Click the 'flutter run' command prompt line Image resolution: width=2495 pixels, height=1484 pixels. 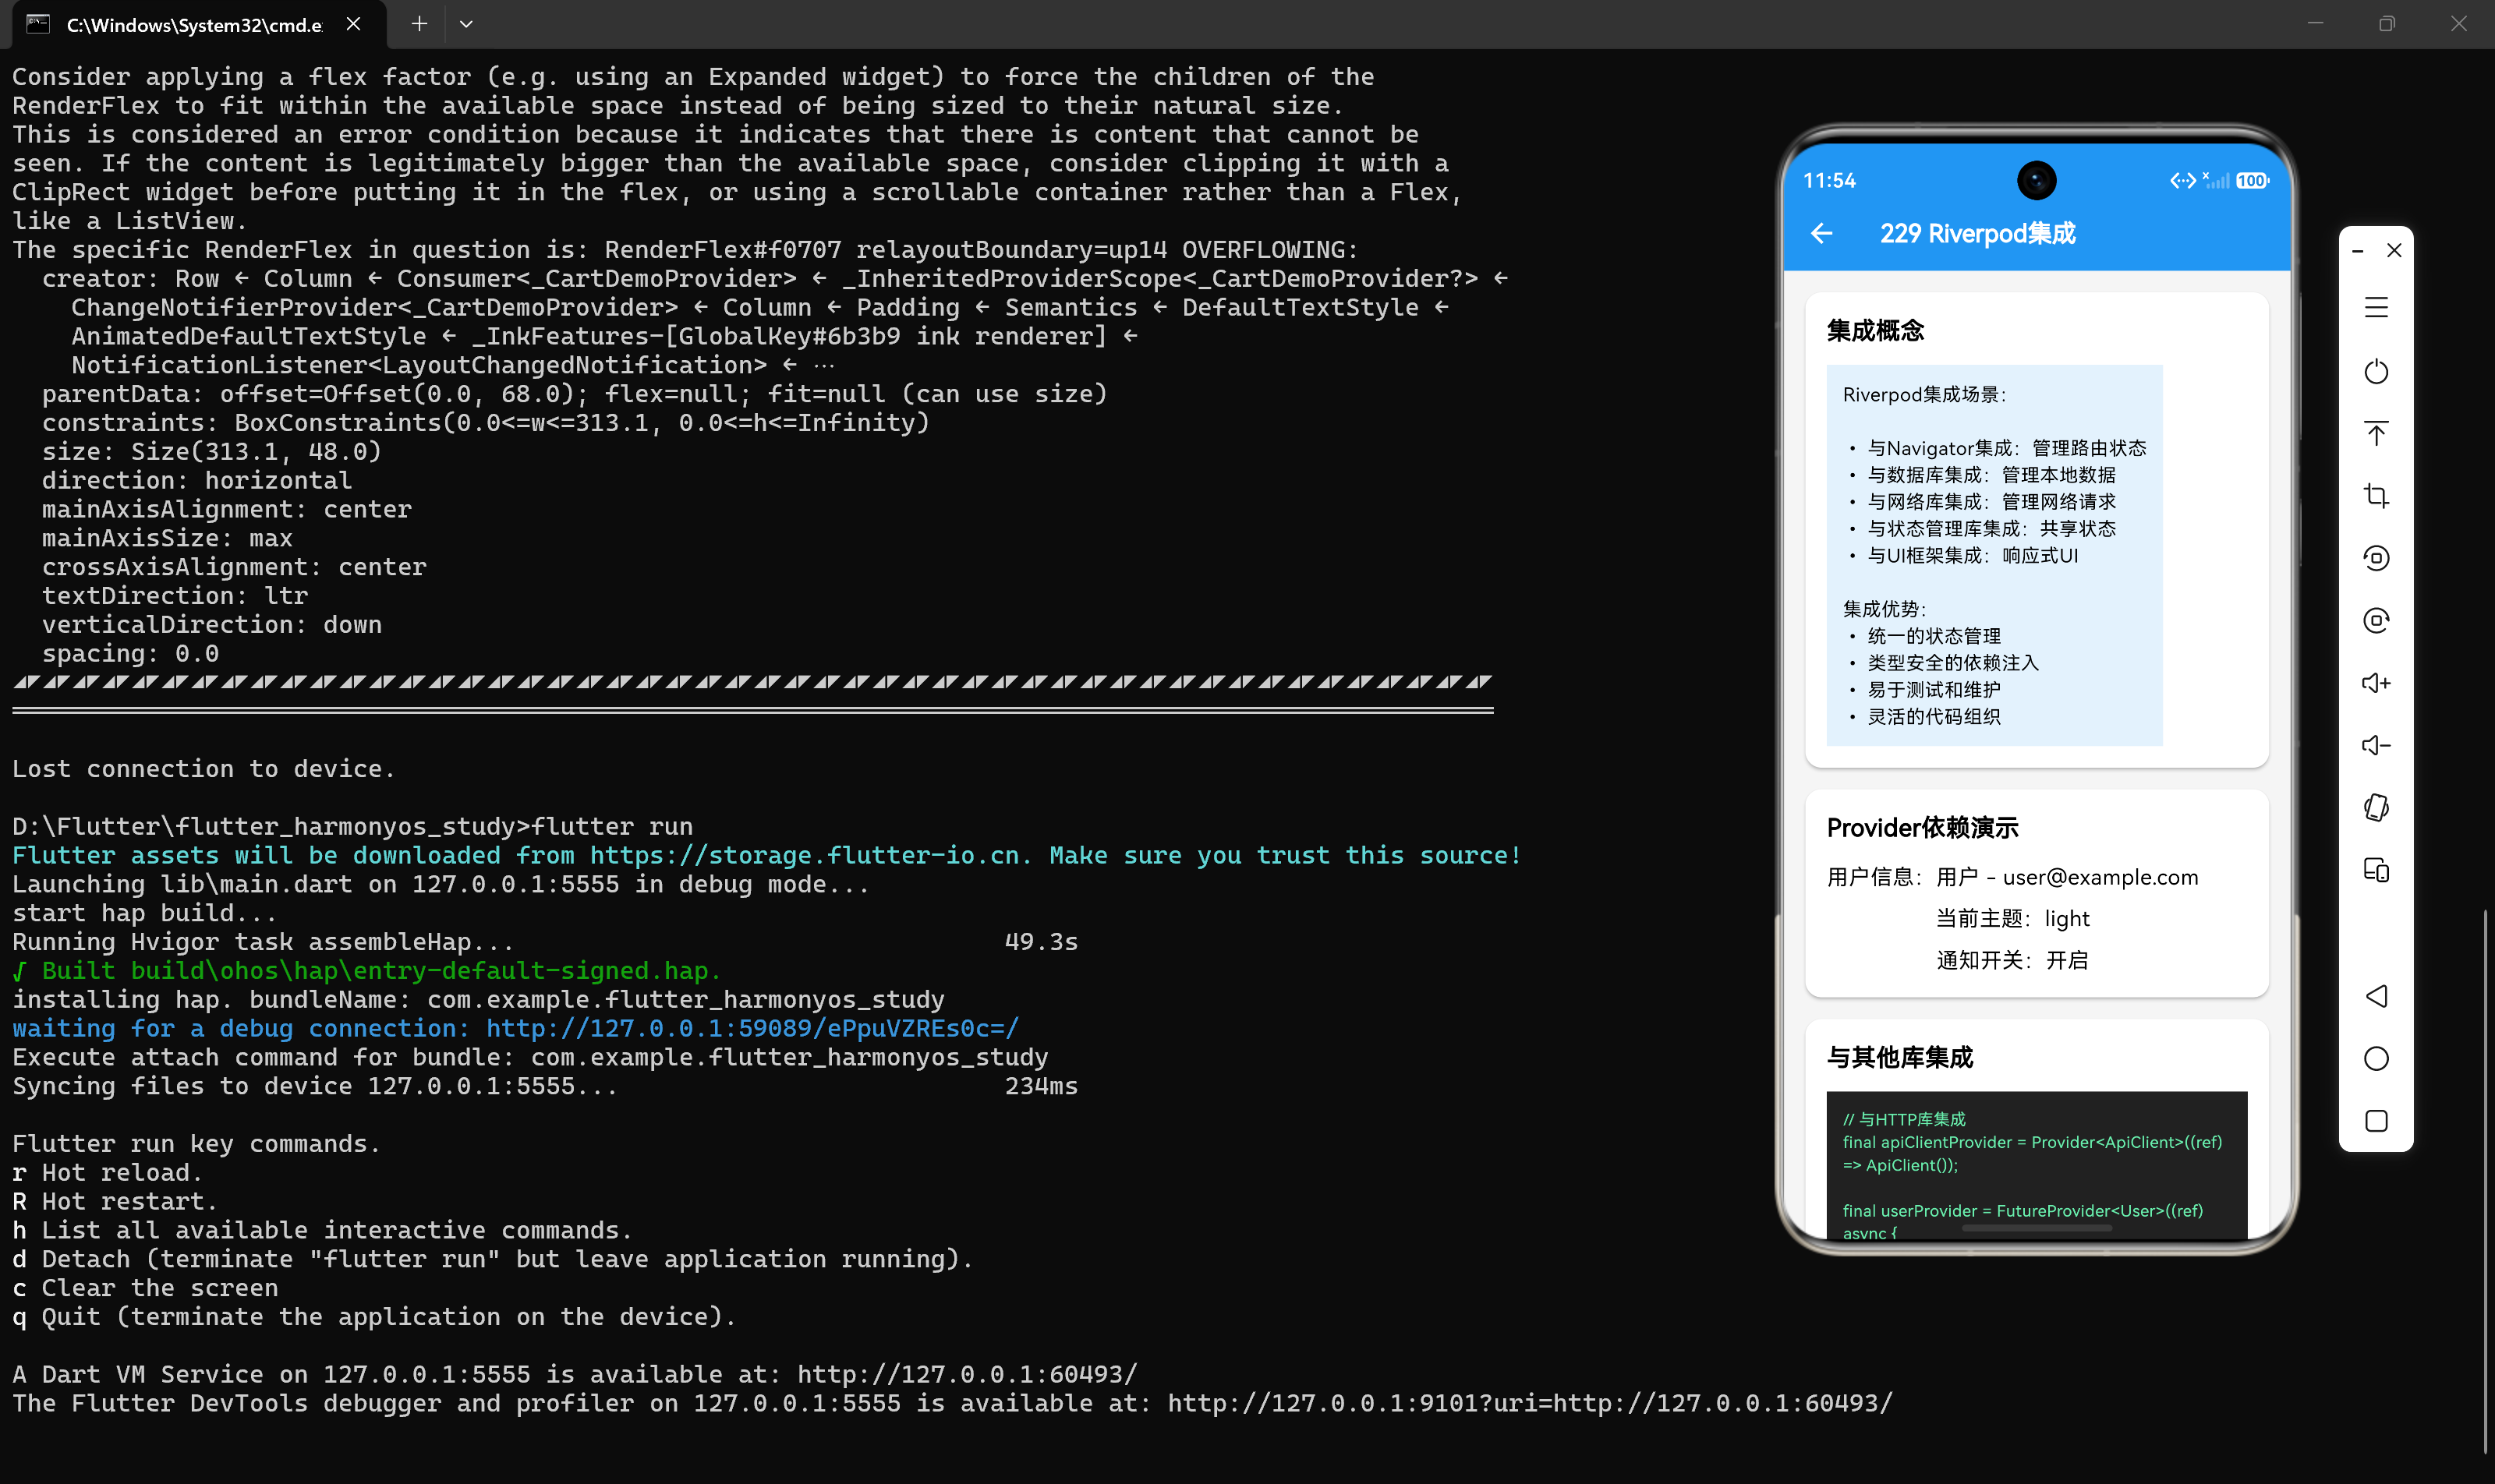point(352,826)
